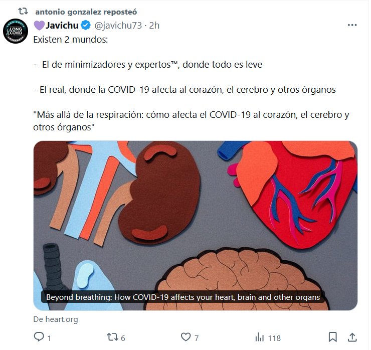The width and height of the screenshot is (371, 350).
Task: Click the reply speech bubble icon
Action: pyautogui.click(x=39, y=337)
